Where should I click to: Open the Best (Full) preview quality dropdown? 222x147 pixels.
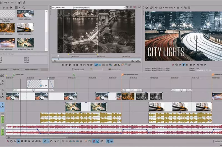tap(170, 8)
